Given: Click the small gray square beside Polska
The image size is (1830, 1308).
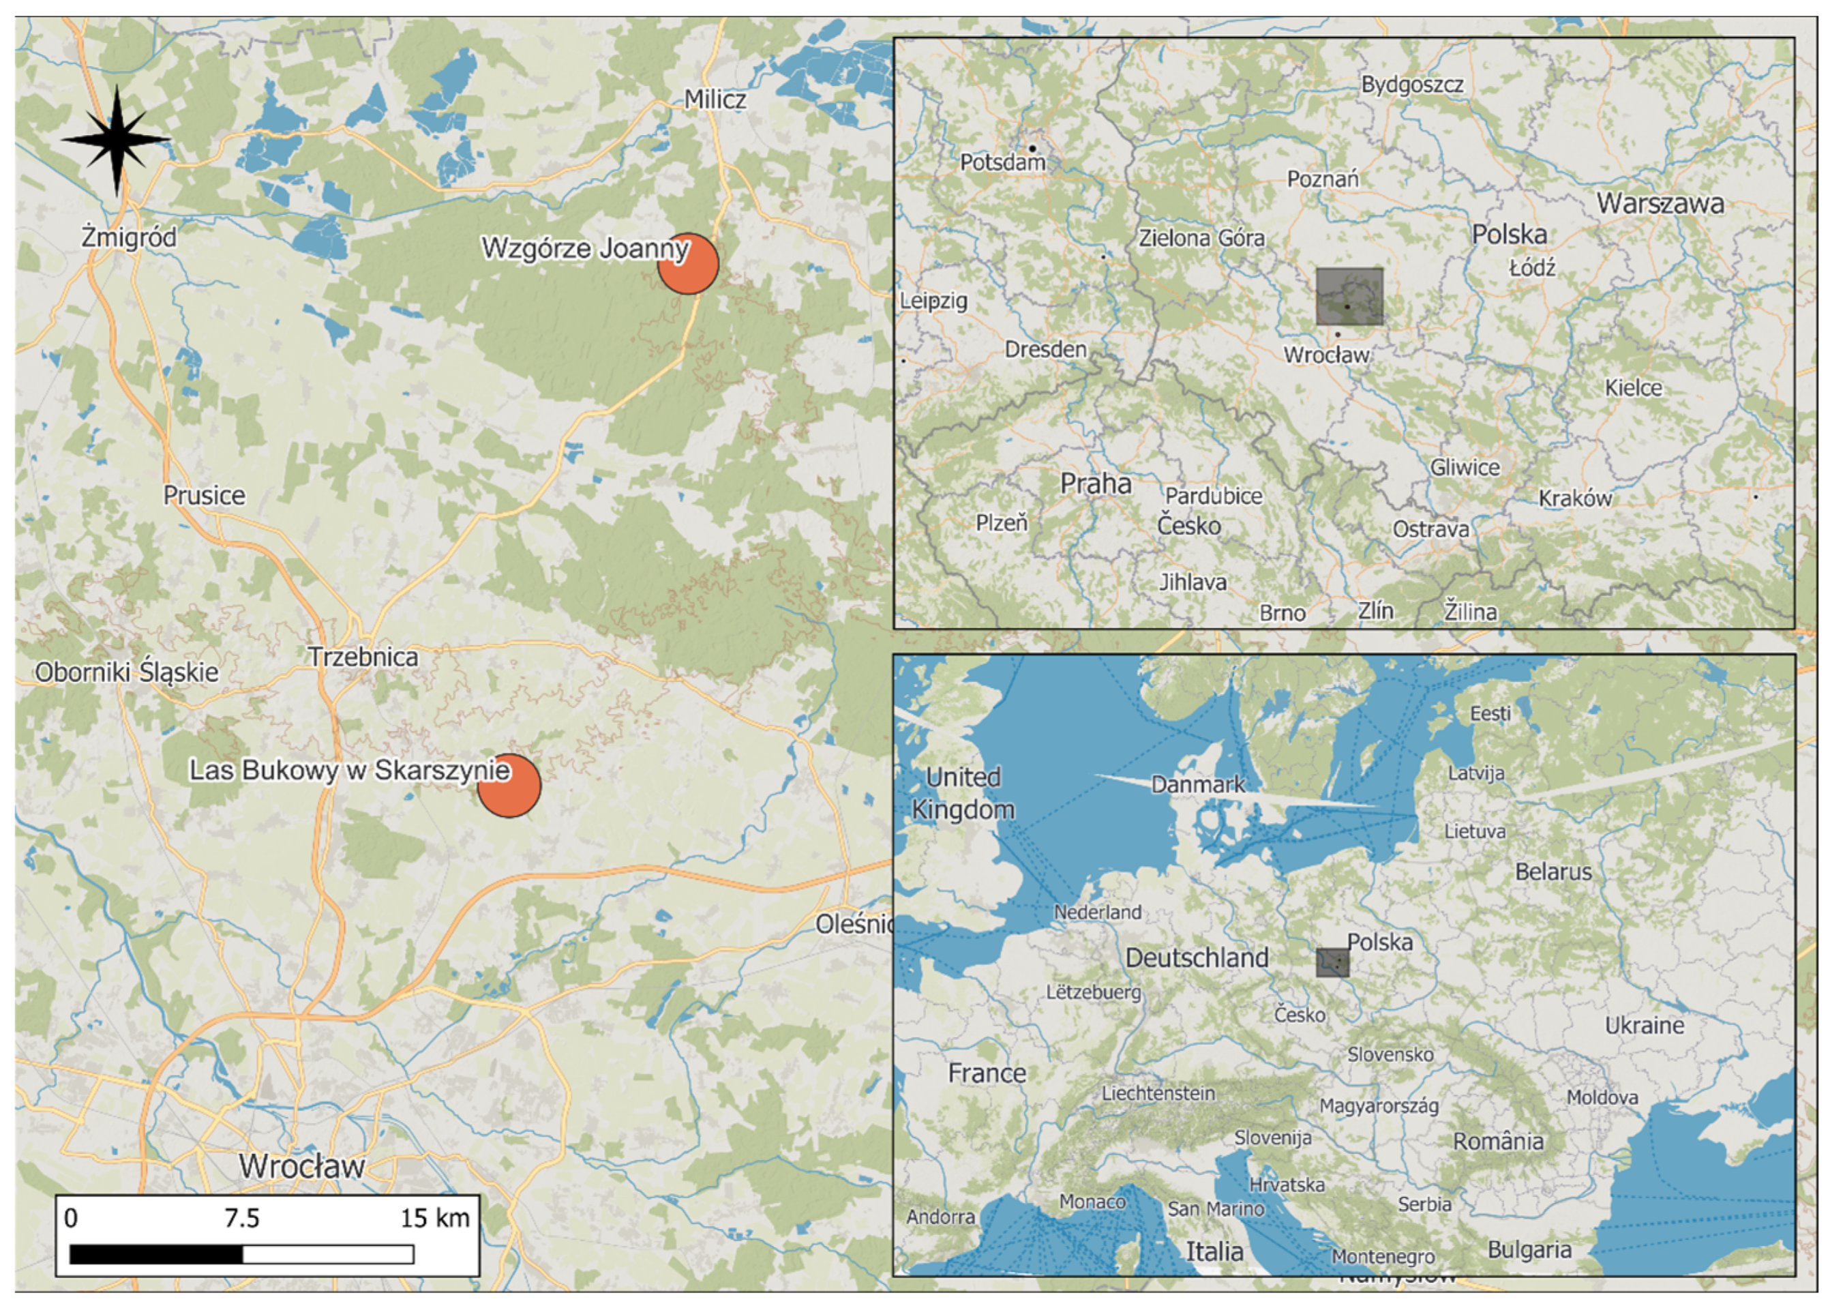Looking at the screenshot, I should (1332, 962).
